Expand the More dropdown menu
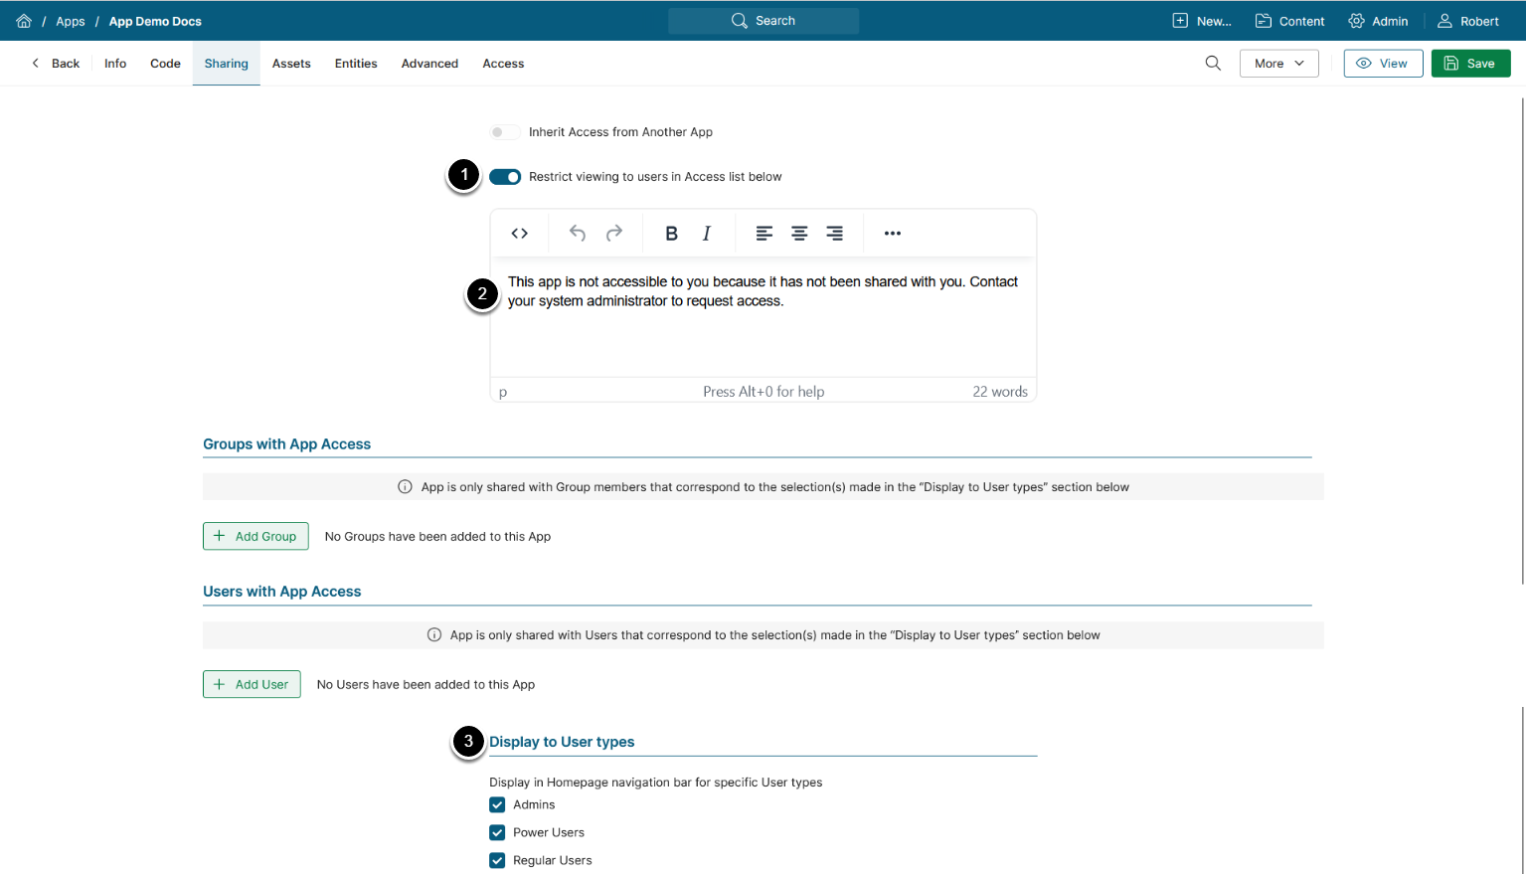Viewport: 1526px width, 874px height. pyautogui.click(x=1278, y=64)
